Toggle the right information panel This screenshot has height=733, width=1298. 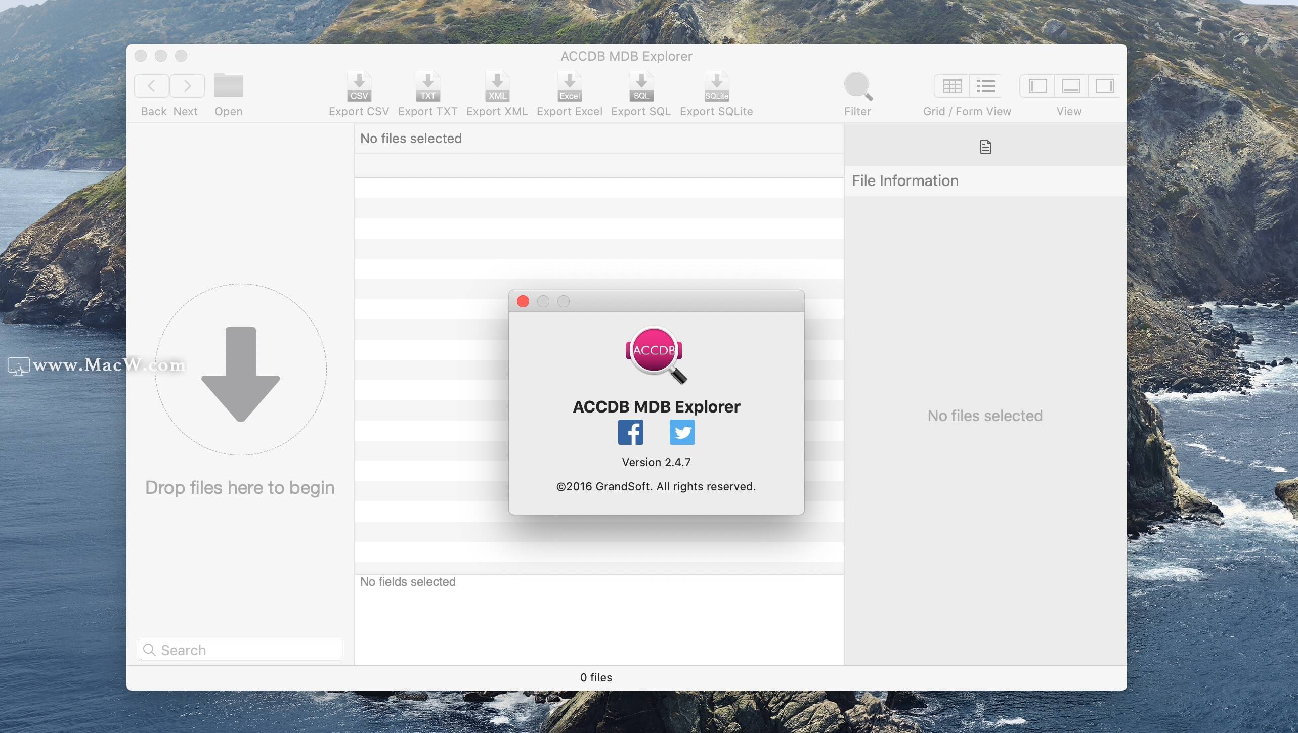(x=1104, y=86)
